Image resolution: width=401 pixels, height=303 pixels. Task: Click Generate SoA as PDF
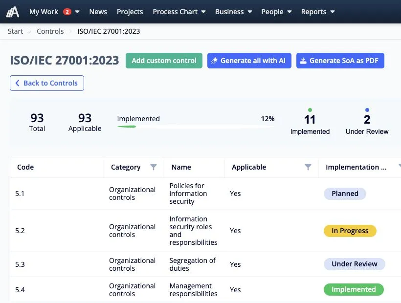click(x=340, y=61)
